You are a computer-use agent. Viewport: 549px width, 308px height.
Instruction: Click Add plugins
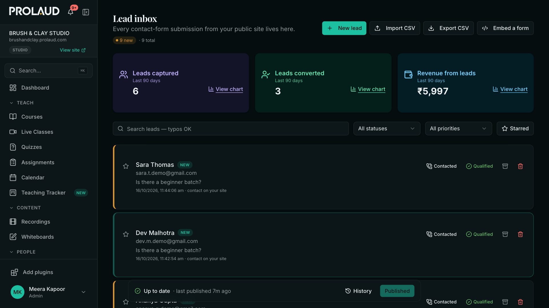pos(32,272)
